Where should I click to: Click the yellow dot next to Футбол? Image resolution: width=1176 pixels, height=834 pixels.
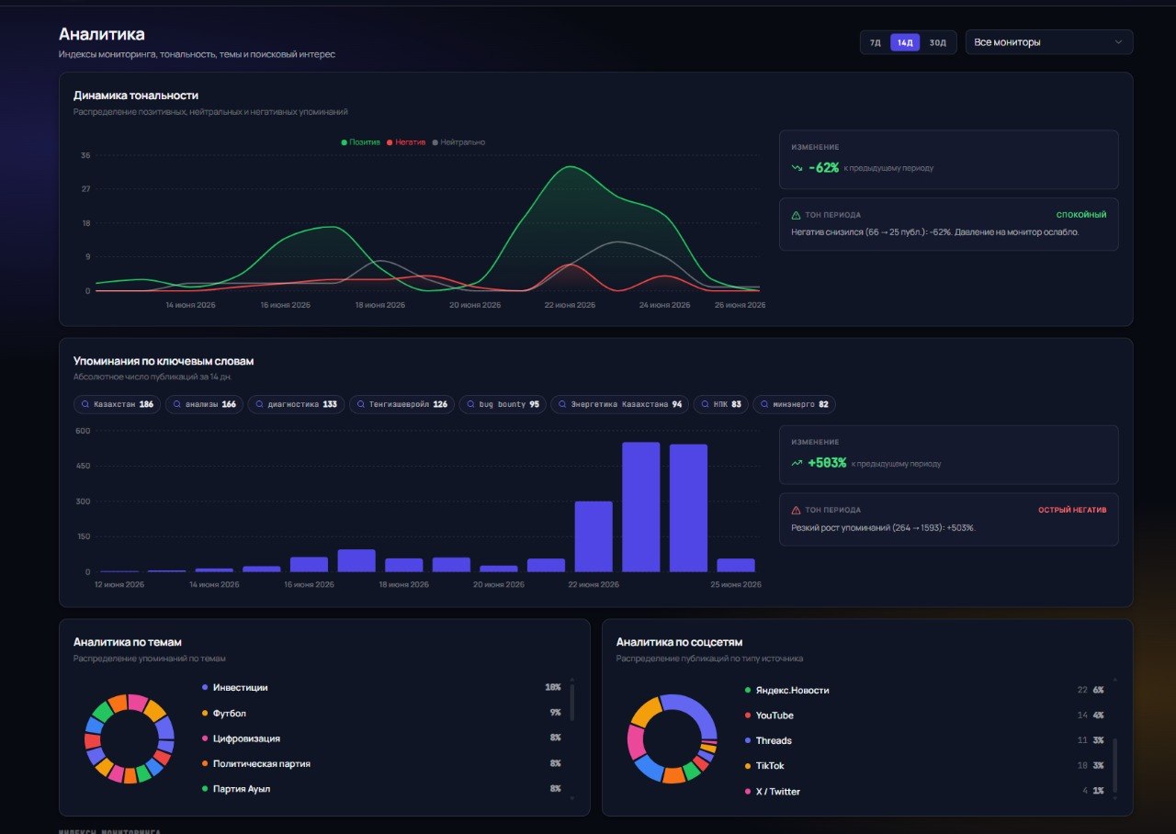pos(204,714)
